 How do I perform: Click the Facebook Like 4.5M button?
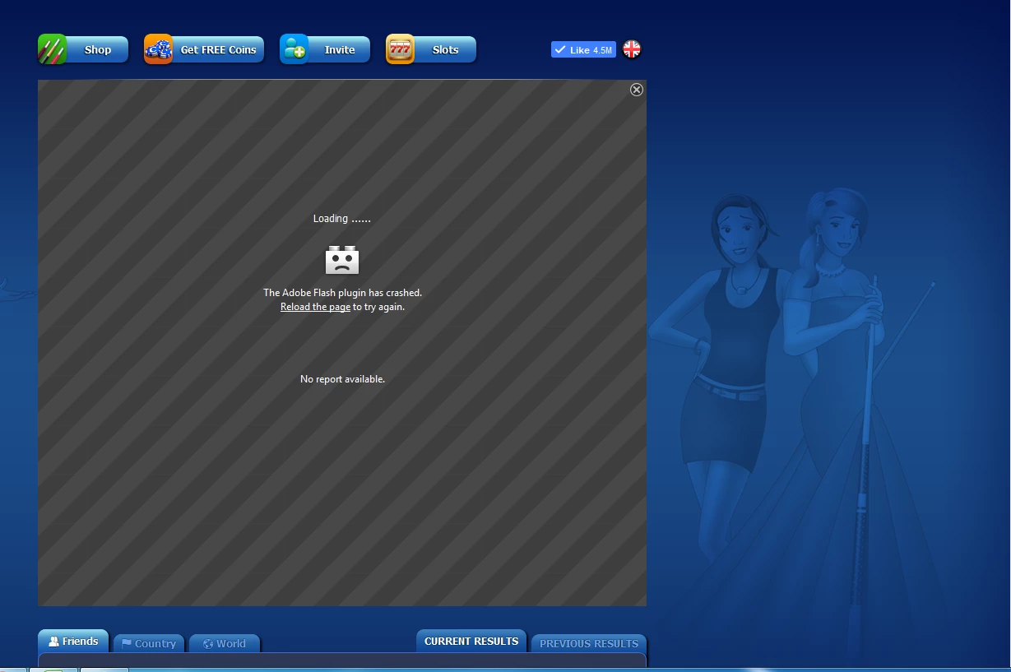583,50
